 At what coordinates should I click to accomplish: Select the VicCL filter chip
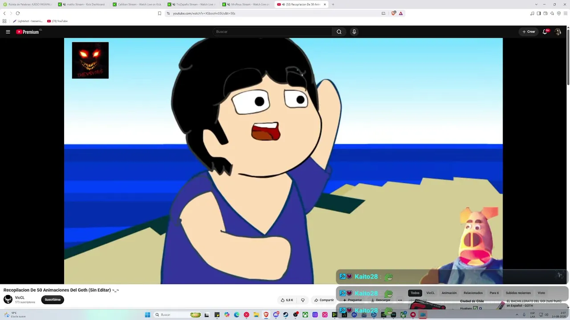(x=430, y=293)
